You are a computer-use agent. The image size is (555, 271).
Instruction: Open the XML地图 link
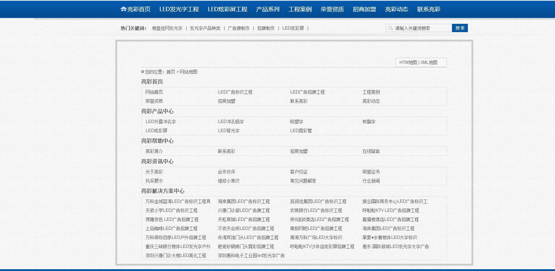(x=429, y=62)
